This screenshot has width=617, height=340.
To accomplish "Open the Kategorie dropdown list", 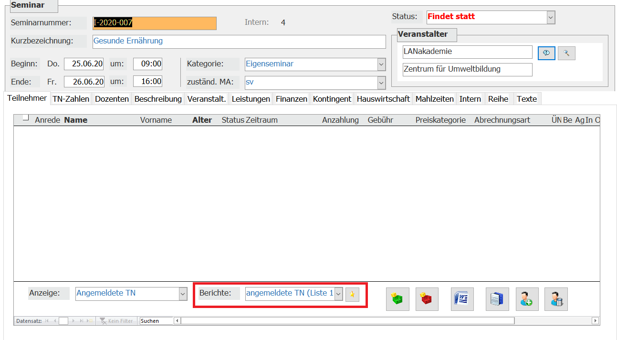I will pos(381,64).
